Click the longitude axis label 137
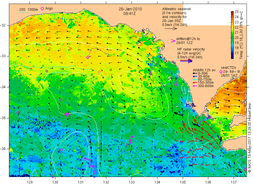Image resolution: width=253 pixels, height=186 pixels. pyautogui.click(x=234, y=182)
